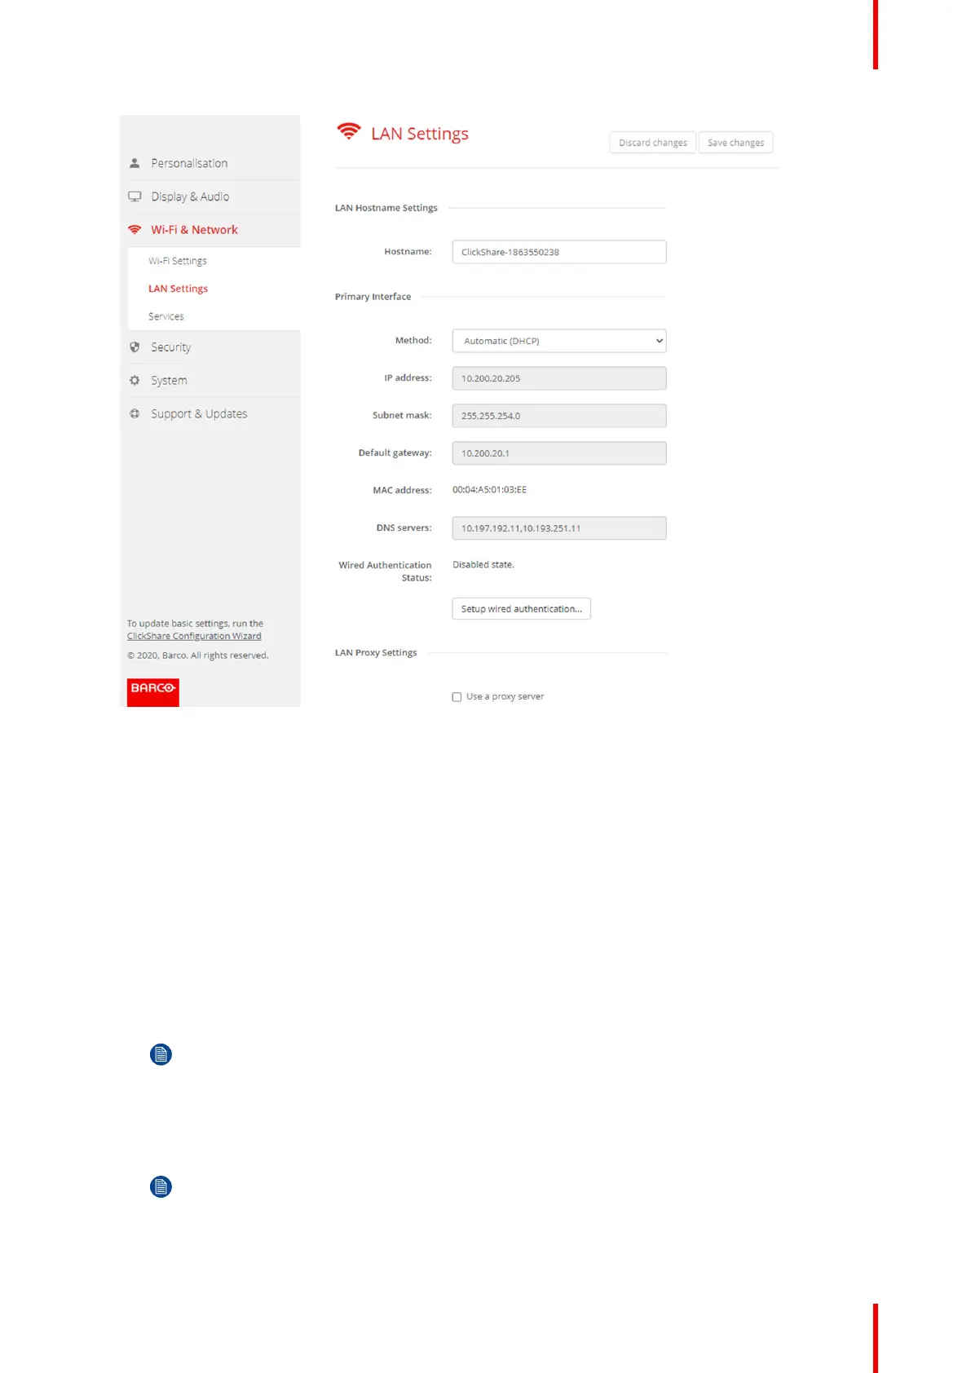Image resolution: width=971 pixels, height=1373 pixels.
Task: Click the DNS servers field
Action: [x=559, y=528]
